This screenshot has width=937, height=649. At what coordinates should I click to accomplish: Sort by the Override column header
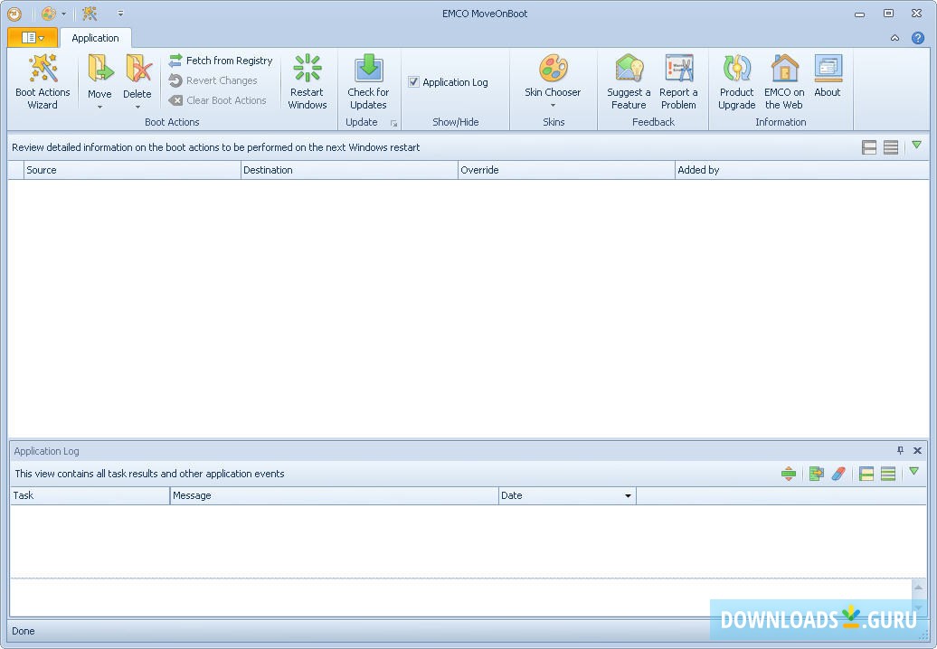[566, 170]
